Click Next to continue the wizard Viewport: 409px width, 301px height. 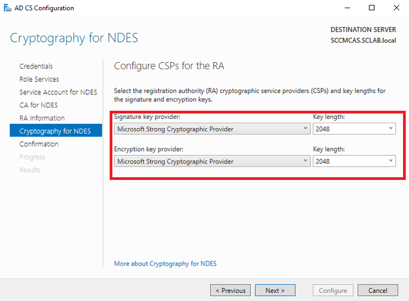275,290
